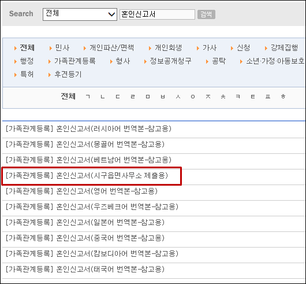
Task: Select the 정보공개청구 category
Action: (170, 61)
